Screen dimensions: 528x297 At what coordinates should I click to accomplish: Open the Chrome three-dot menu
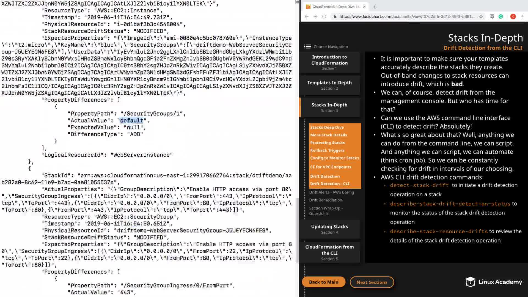[522, 16]
